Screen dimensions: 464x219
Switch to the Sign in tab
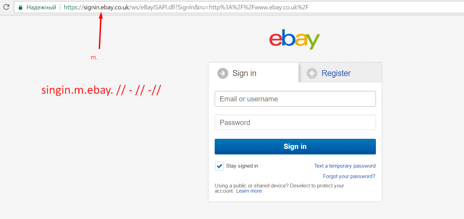254,73
